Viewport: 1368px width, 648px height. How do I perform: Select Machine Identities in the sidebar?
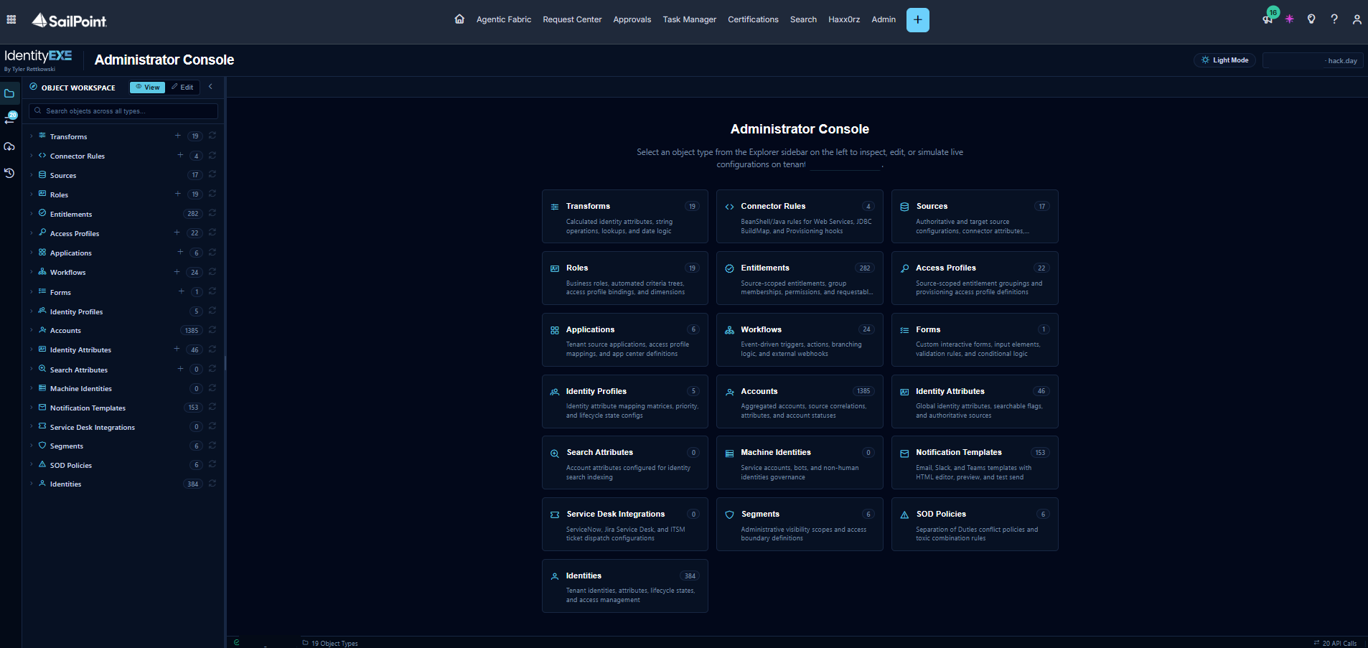(80, 388)
